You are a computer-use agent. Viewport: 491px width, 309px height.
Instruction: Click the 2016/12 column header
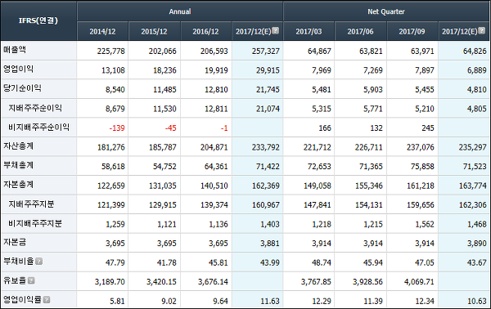tap(205, 31)
